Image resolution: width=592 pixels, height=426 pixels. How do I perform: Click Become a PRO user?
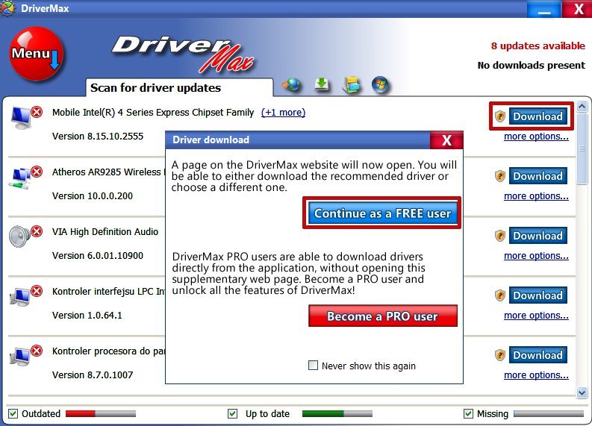coord(382,316)
